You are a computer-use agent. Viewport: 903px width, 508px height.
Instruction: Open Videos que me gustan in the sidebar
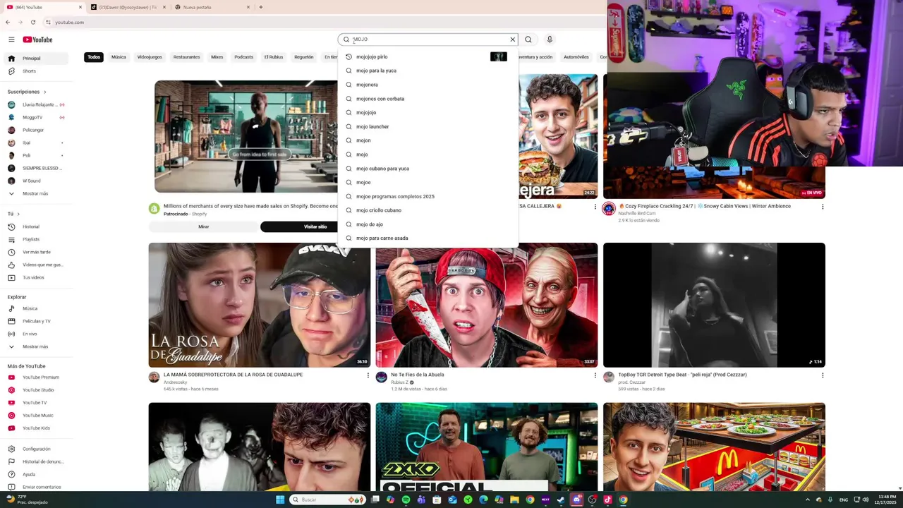pyautogui.click(x=35, y=265)
